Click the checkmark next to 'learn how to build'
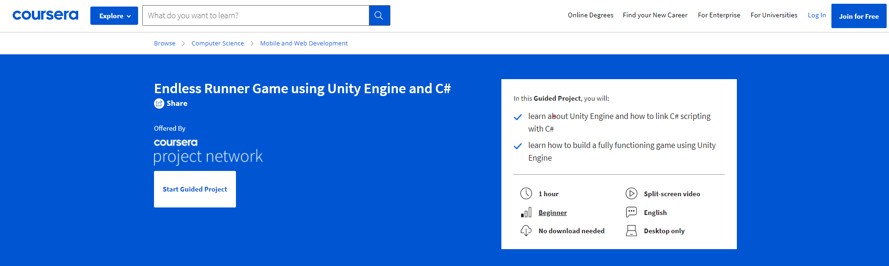Image resolution: width=889 pixels, height=266 pixels. [x=518, y=146]
